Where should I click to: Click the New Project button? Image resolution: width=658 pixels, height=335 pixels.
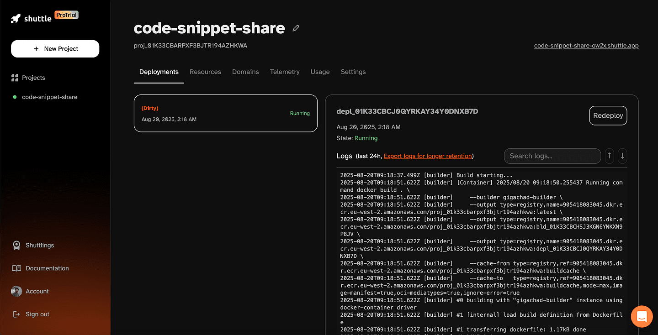(55, 49)
